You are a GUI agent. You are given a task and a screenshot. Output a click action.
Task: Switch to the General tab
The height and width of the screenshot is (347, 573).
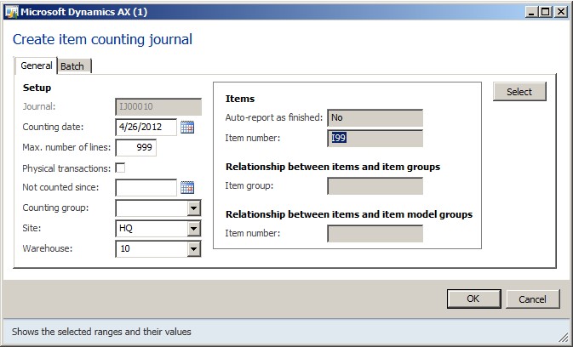pyautogui.click(x=36, y=65)
